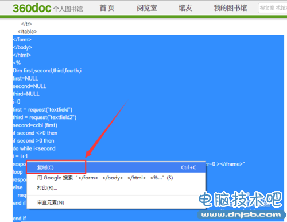Click the third = request("textfield2") line
Screen dimensions: 287x222
pyautogui.click(x=45, y=117)
